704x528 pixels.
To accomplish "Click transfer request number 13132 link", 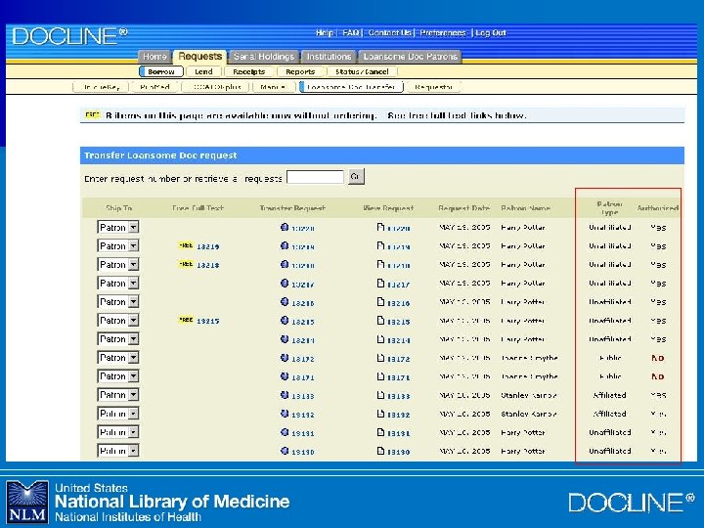I will 302,415.
